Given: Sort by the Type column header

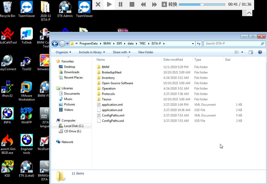Looking at the screenshot, I should point(197,60).
